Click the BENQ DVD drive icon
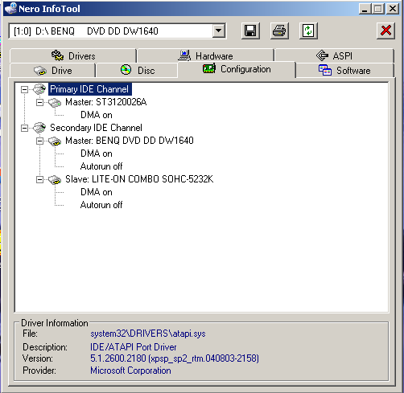The image size is (404, 393). [x=55, y=141]
